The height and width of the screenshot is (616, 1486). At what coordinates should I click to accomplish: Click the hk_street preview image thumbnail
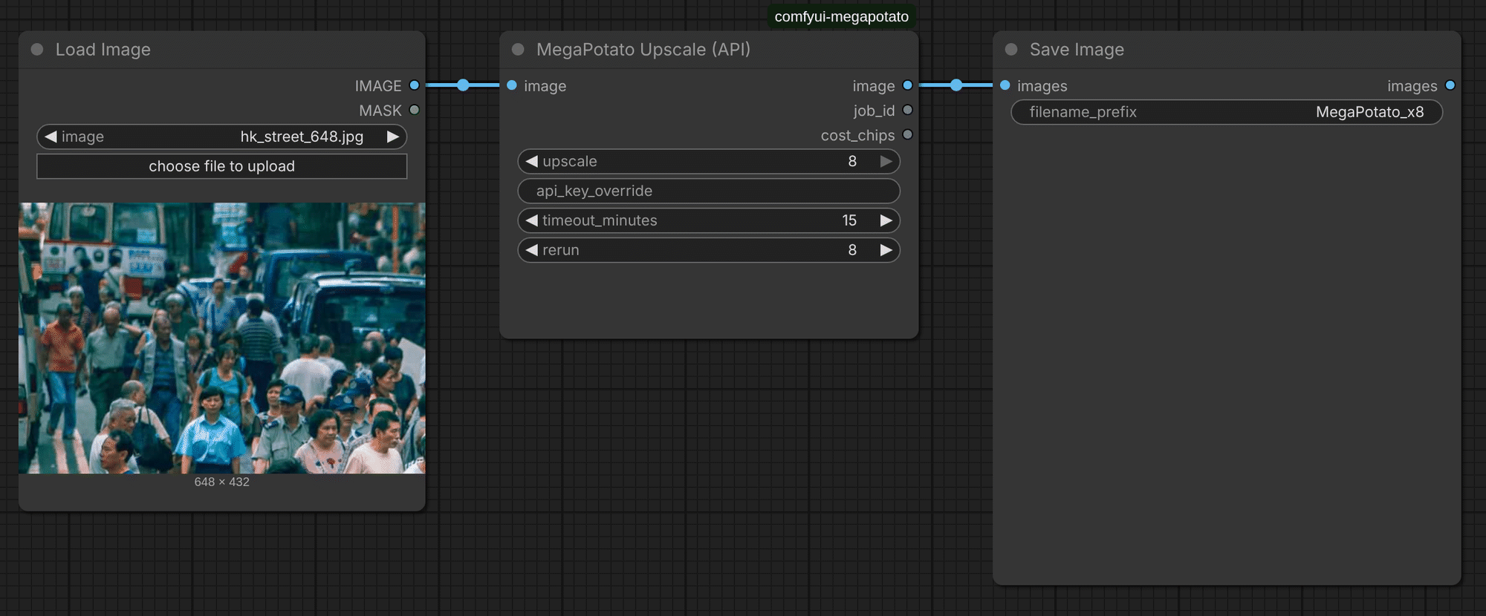222,338
